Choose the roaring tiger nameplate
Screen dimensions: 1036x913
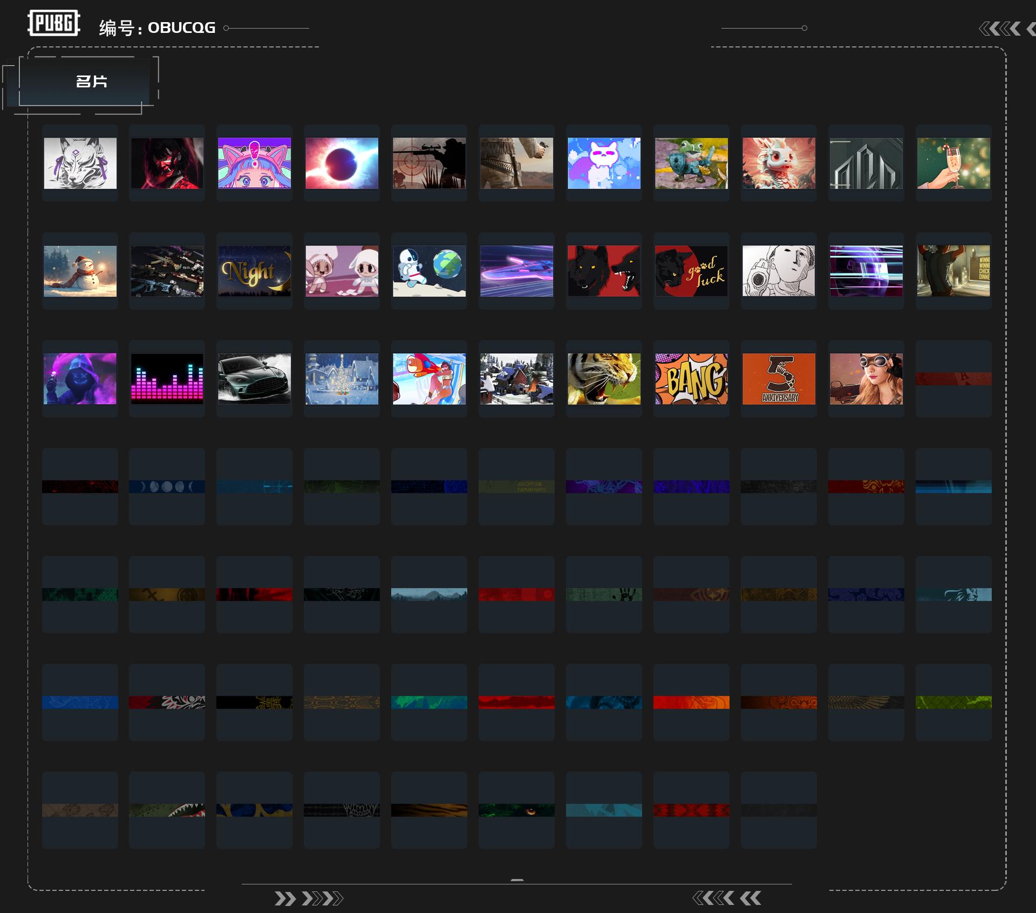[x=604, y=379]
